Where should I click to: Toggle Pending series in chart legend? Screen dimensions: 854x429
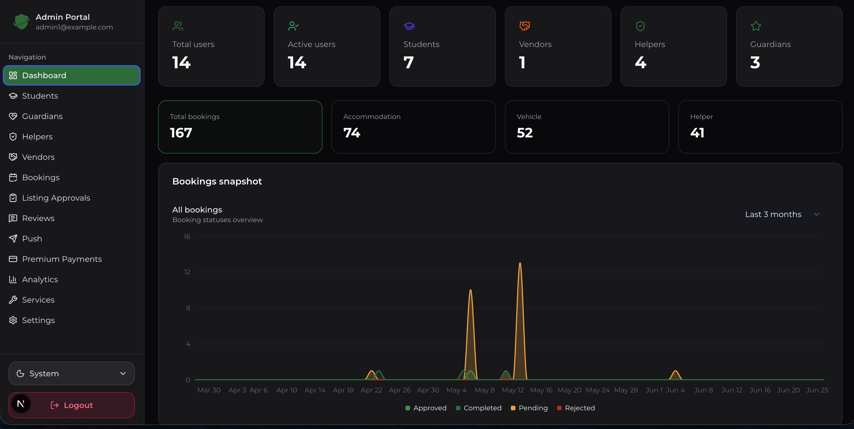coord(529,408)
